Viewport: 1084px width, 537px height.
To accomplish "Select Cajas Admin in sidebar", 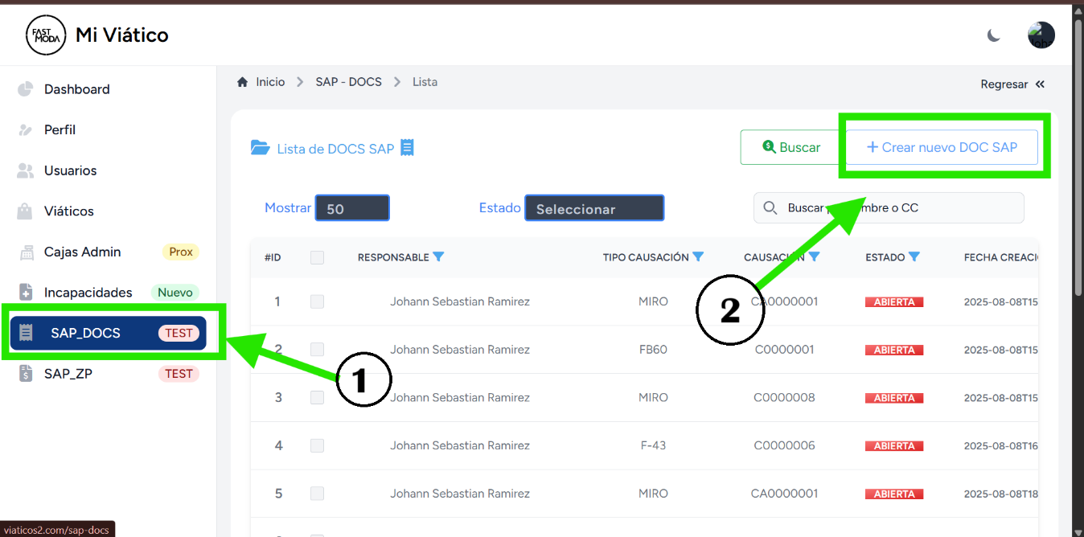I will pyautogui.click(x=82, y=252).
